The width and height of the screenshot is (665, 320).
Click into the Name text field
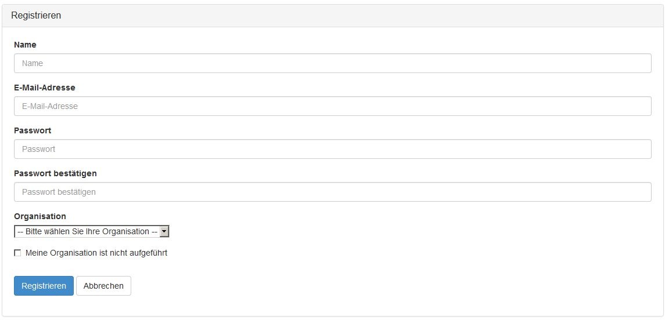coord(332,63)
